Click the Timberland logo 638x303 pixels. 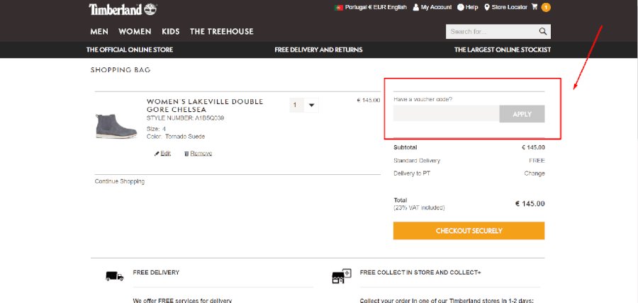(x=123, y=9)
